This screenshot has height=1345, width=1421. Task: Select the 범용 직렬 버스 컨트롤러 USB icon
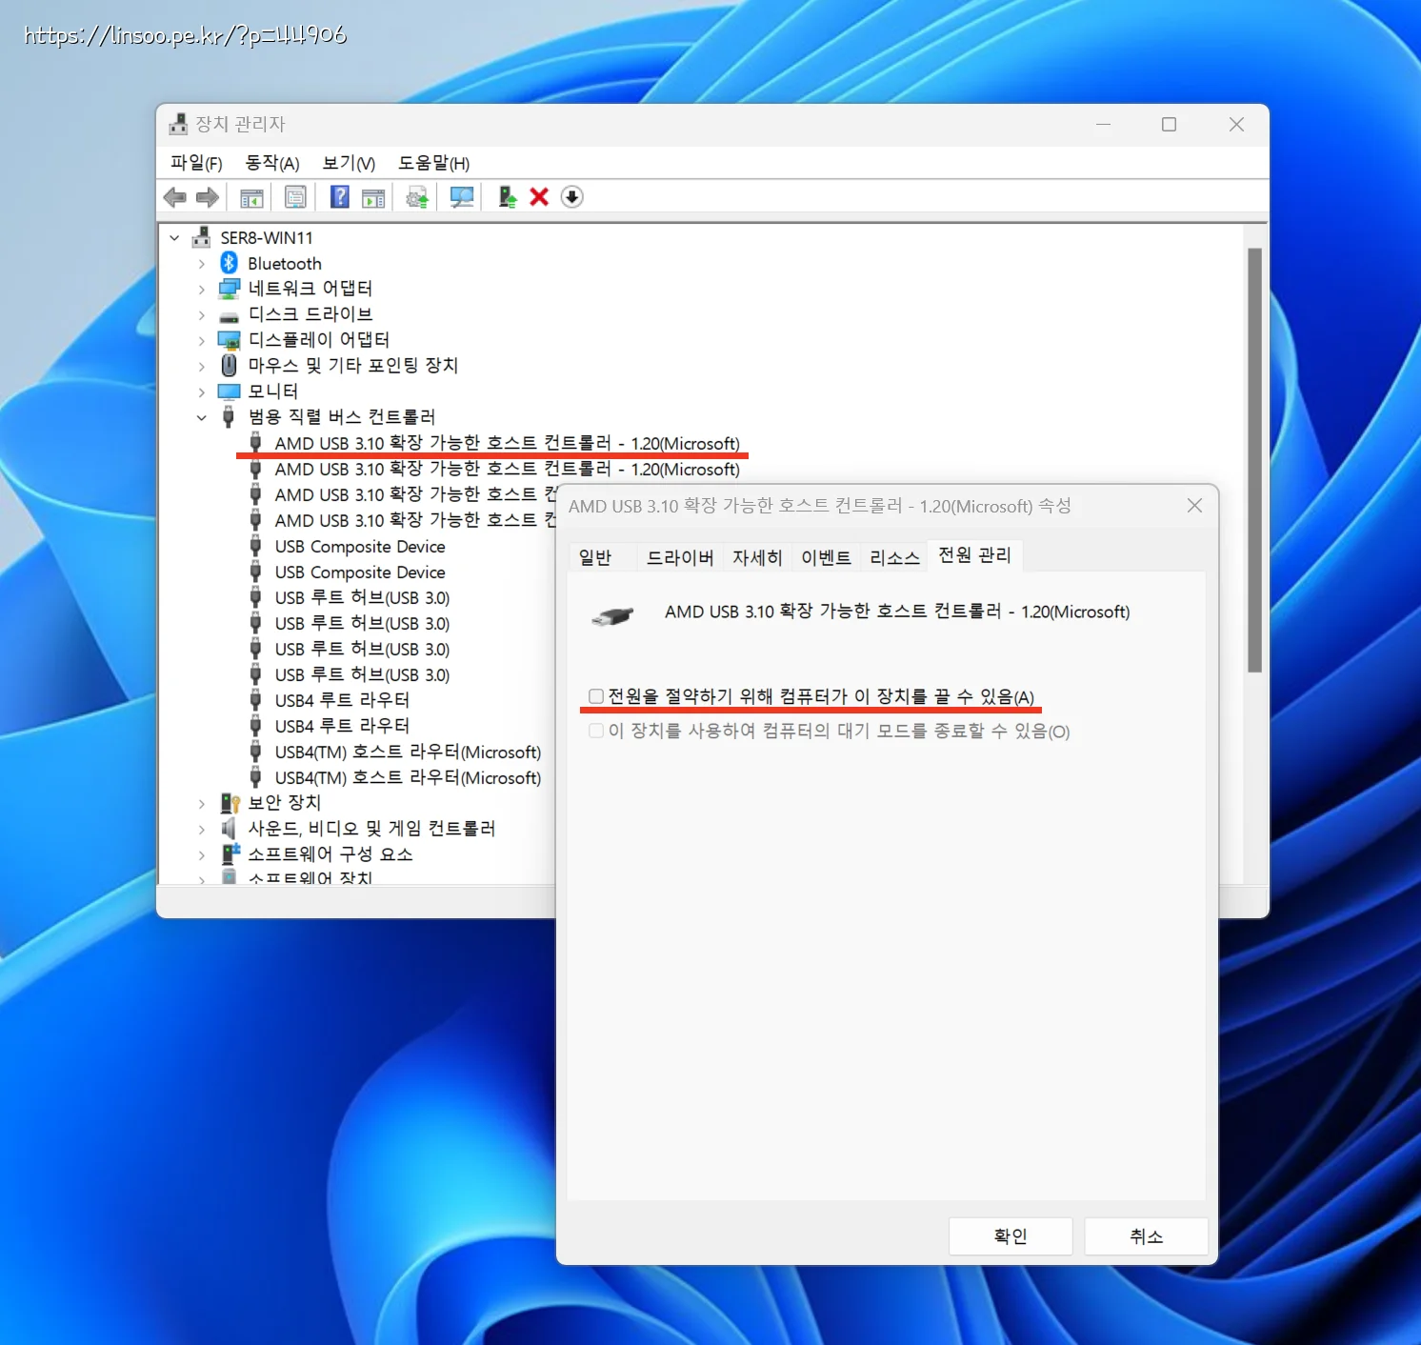(x=229, y=416)
